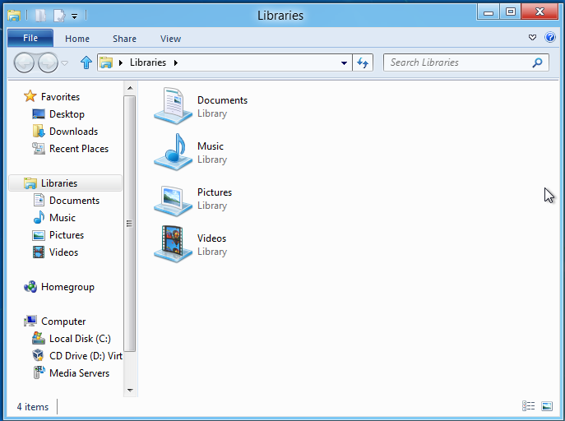Open the address bar history dropdown
The height and width of the screenshot is (421, 565).
[345, 62]
